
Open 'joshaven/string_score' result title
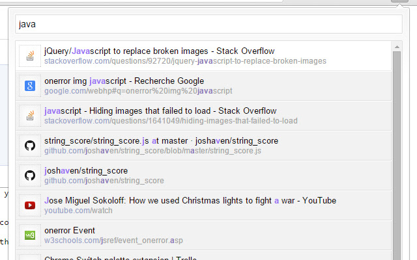pyautogui.click(x=86, y=171)
